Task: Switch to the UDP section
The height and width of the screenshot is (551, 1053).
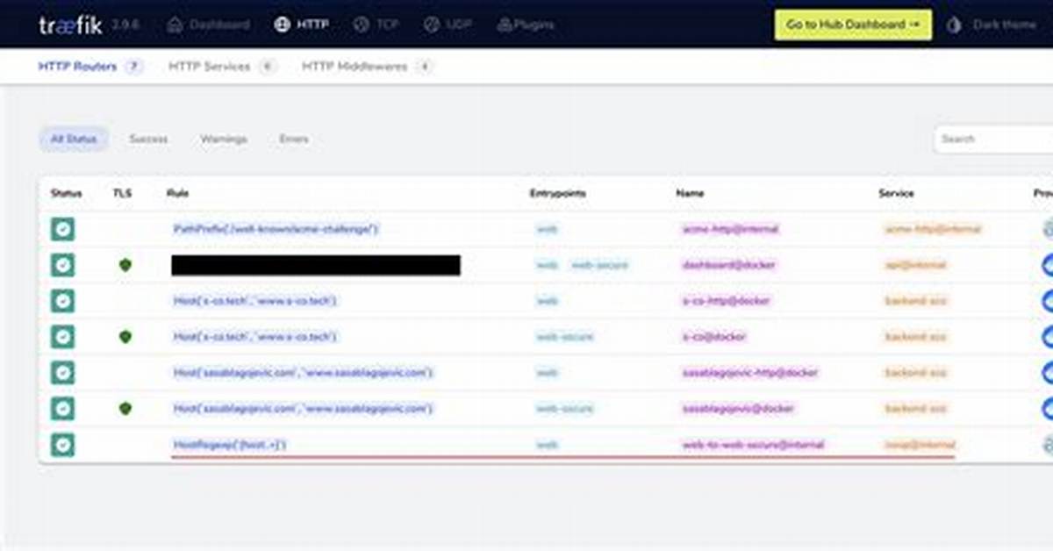Action: point(448,25)
